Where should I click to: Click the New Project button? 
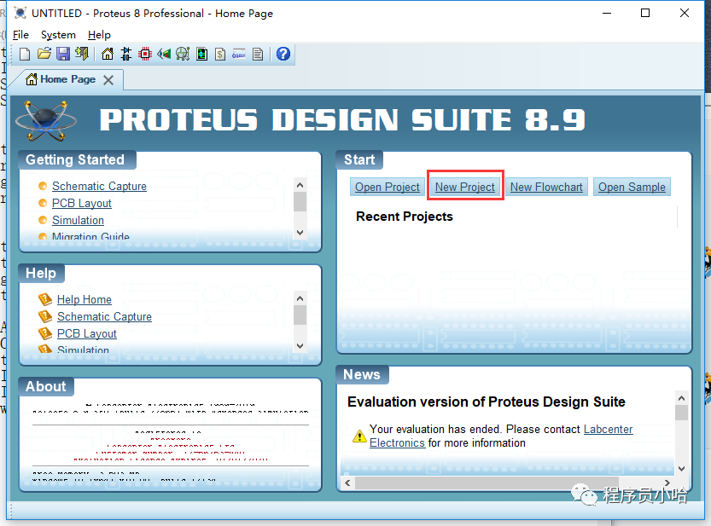465,188
